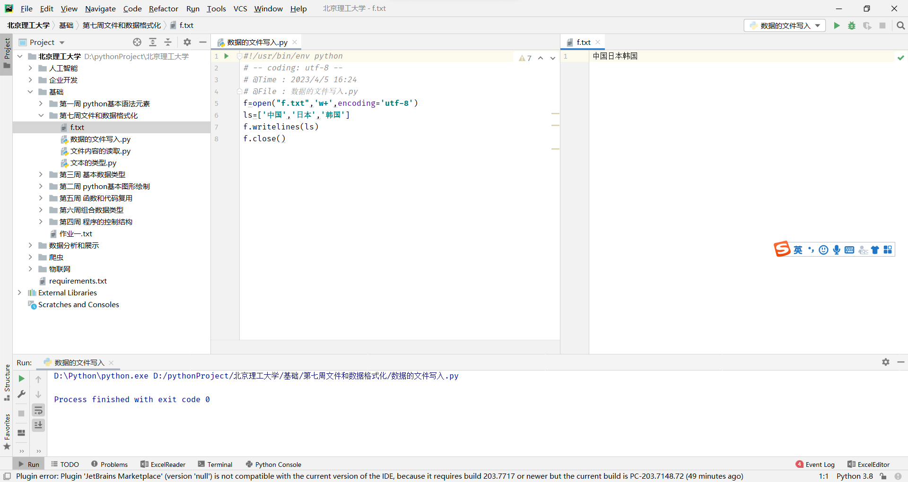The image size is (908, 482).
Task: Open run configuration wrench icon
Action: click(x=21, y=394)
